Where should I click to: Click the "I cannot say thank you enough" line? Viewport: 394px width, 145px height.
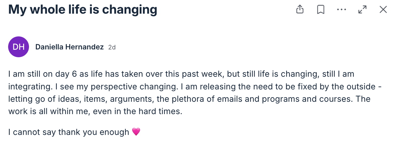point(69,132)
